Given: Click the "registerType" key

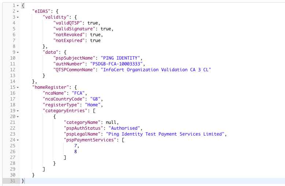Looking at the screenshot, I should (61, 105).
